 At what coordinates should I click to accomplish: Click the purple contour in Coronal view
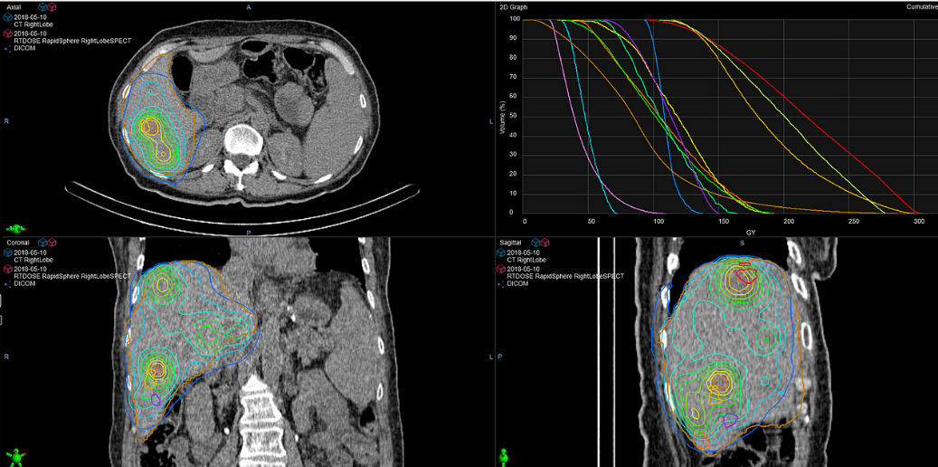156,400
